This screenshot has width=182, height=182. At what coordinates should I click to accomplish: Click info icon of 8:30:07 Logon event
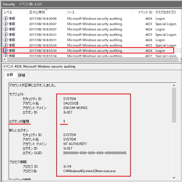6,29
